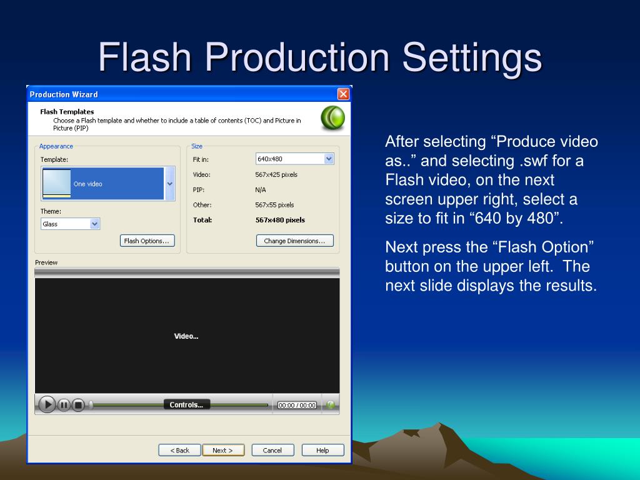Click the Flash Templates heading
This screenshot has height=480, width=640.
click(x=67, y=111)
